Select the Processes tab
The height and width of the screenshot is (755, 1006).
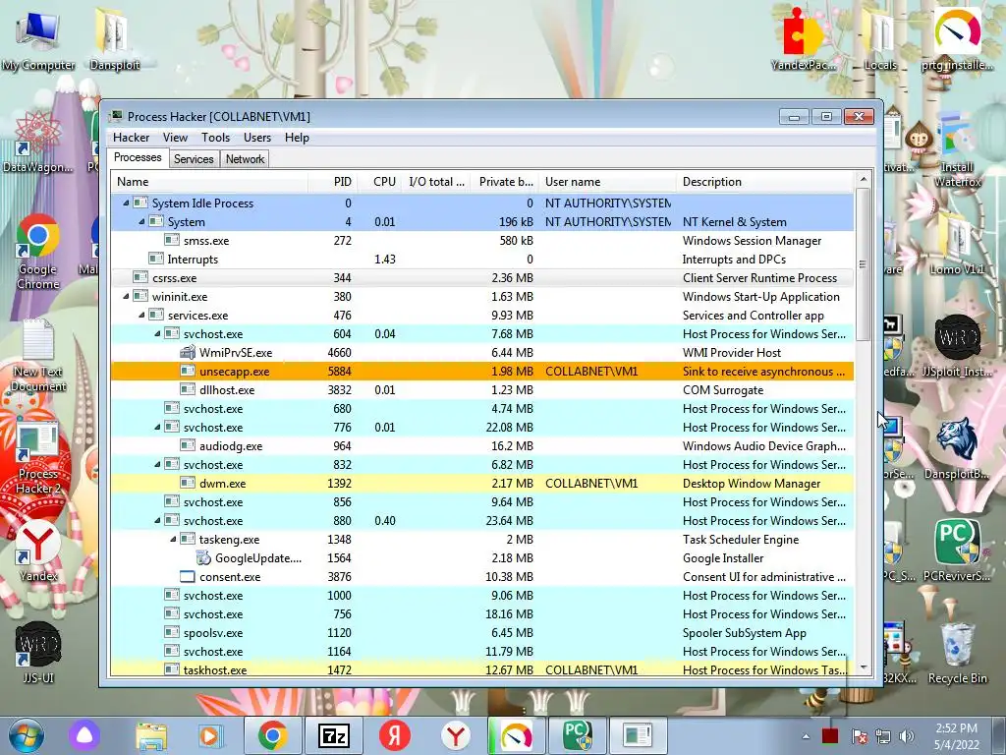click(138, 158)
